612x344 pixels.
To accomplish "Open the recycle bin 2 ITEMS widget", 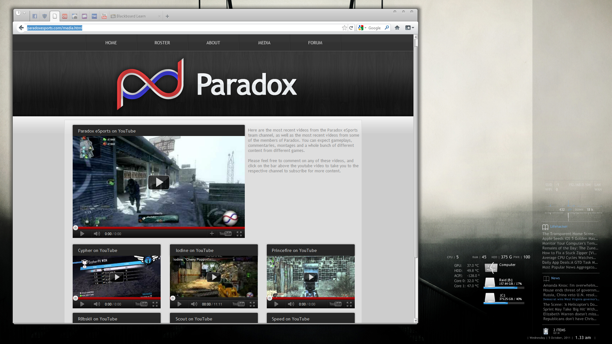I will pos(546,331).
